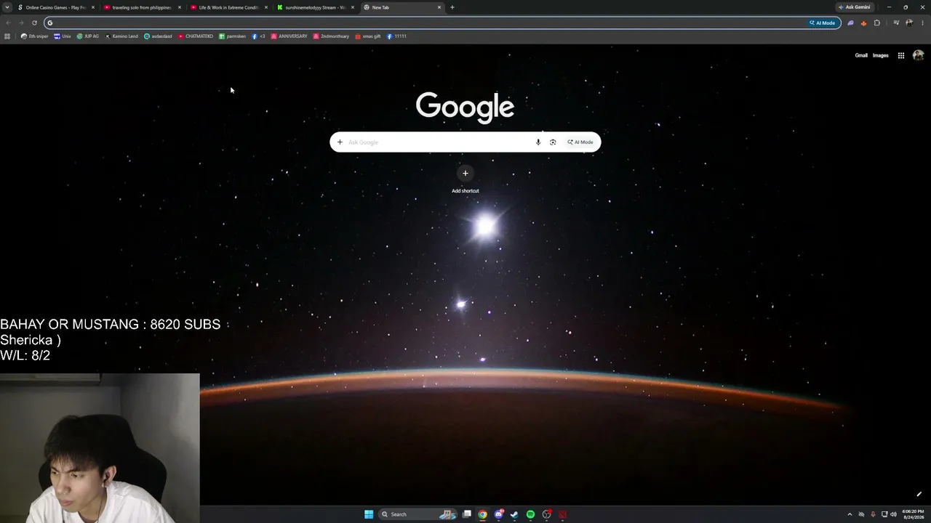The height and width of the screenshot is (523, 931).
Task: Open the taskbar circular app with red badge
Action: (546, 514)
